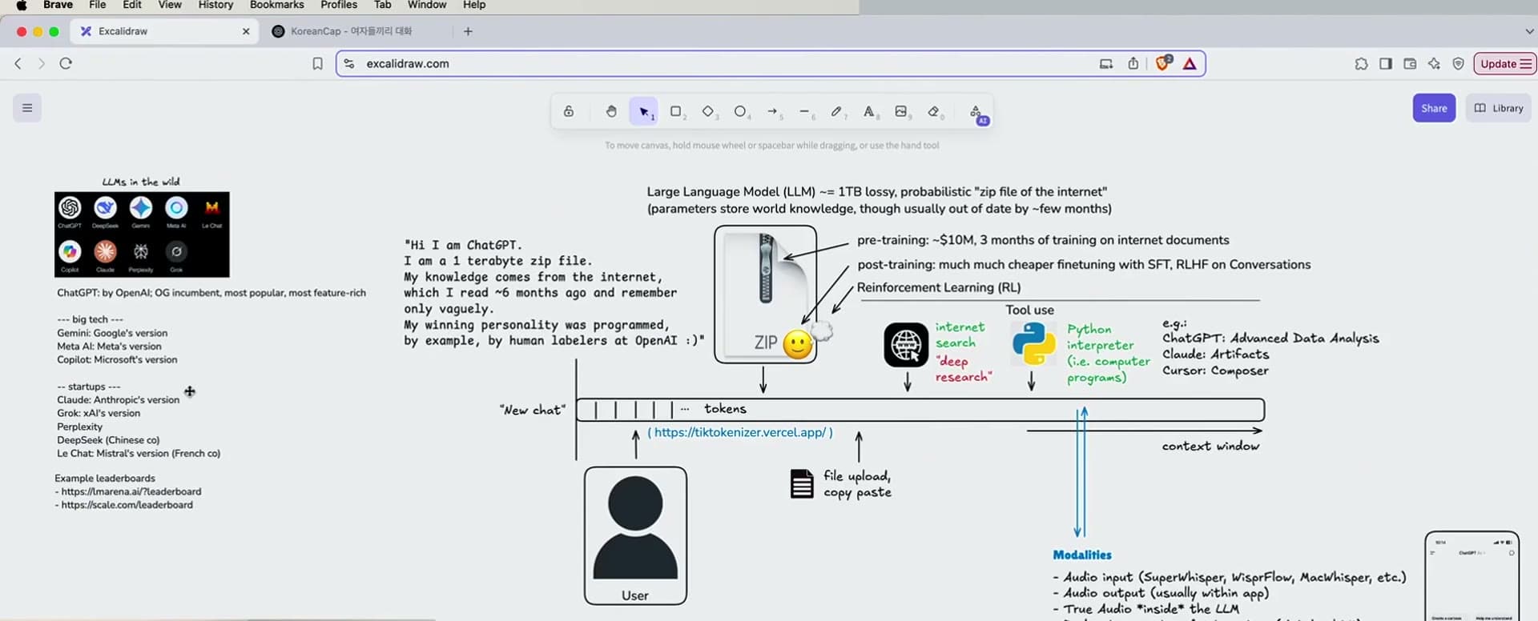Viewport: 1538px width, 621px height.
Task: Open the Library panel
Action: 1498,108
